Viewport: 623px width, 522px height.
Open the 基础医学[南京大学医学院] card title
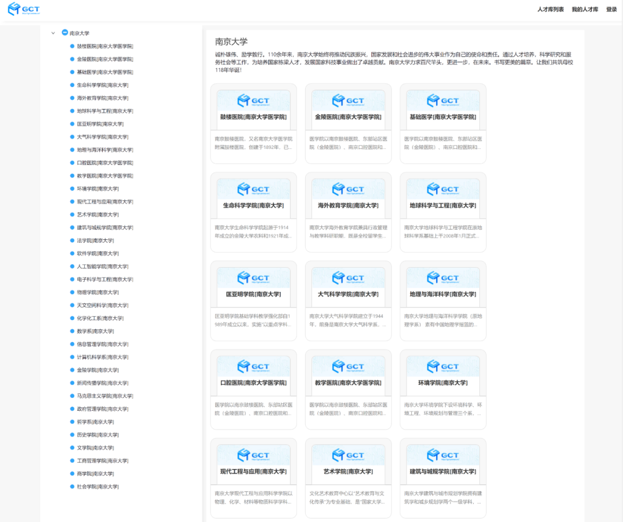point(443,117)
